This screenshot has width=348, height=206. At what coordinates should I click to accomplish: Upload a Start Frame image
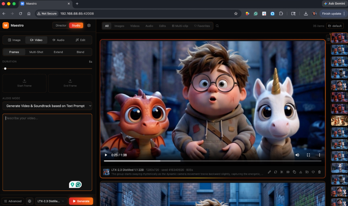pos(24,83)
